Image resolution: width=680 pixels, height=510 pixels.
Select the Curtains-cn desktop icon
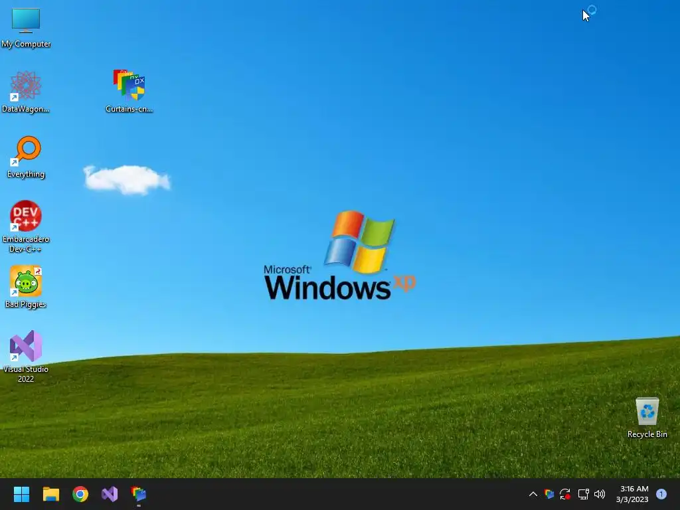pyautogui.click(x=129, y=92)
